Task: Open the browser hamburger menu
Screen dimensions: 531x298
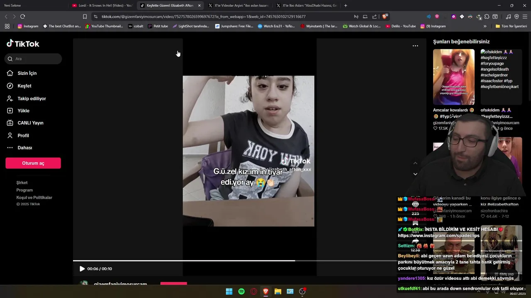Action: [525, 17]
